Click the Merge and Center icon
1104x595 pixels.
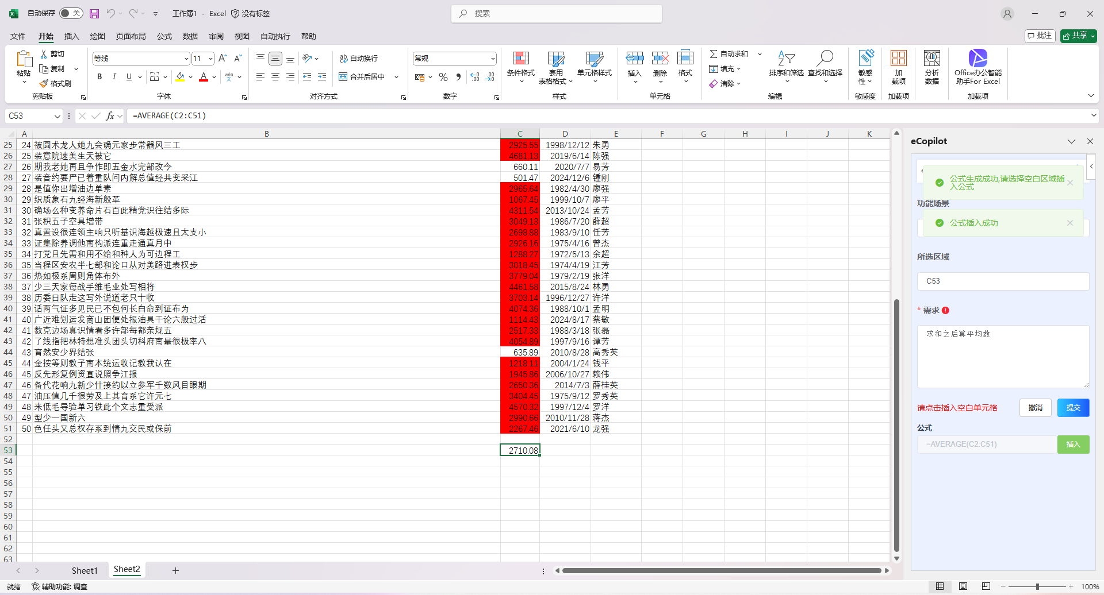pyautogui.click(x=362, y=77)
